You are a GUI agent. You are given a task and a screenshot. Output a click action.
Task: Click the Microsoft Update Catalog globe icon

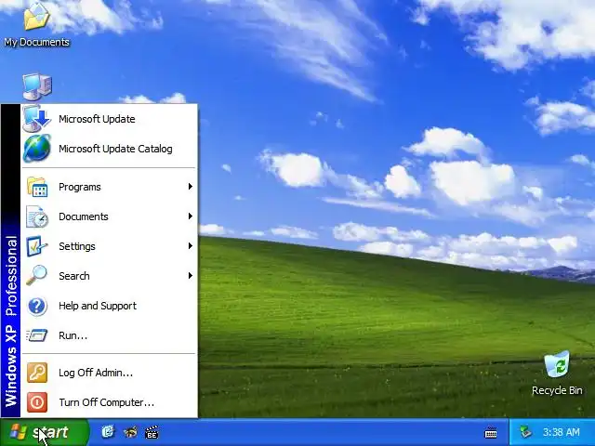click(37, 149)
